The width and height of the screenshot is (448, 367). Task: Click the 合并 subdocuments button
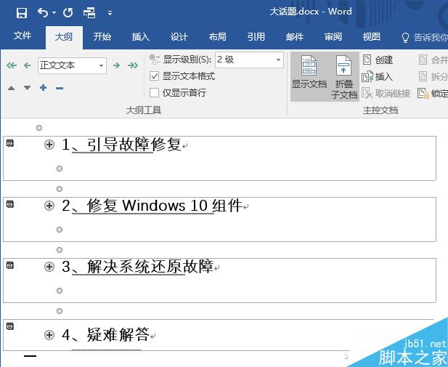(x=433, y=60)
